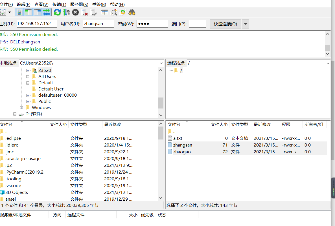Cancel the current operation
Image resolution: width=335 pixels, height=226 pixels.
pyautogui.click(x=75, y=12)
